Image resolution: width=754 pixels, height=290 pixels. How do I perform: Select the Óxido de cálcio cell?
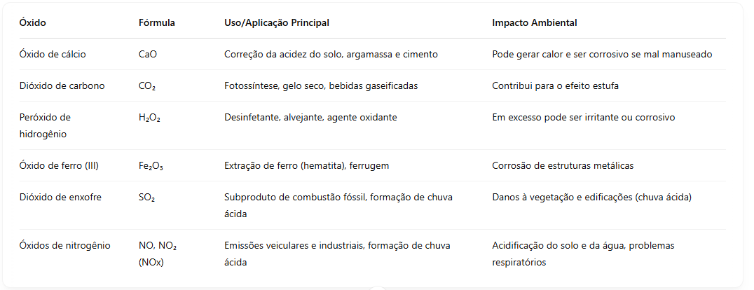click(53, 55)
